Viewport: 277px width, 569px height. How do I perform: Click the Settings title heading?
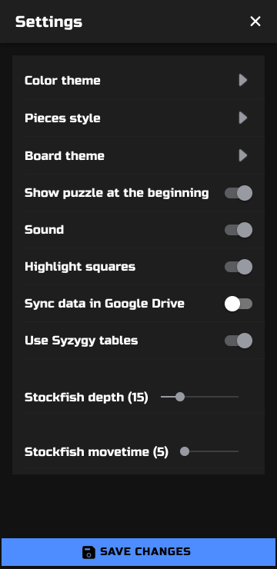[x=48, y=22]
